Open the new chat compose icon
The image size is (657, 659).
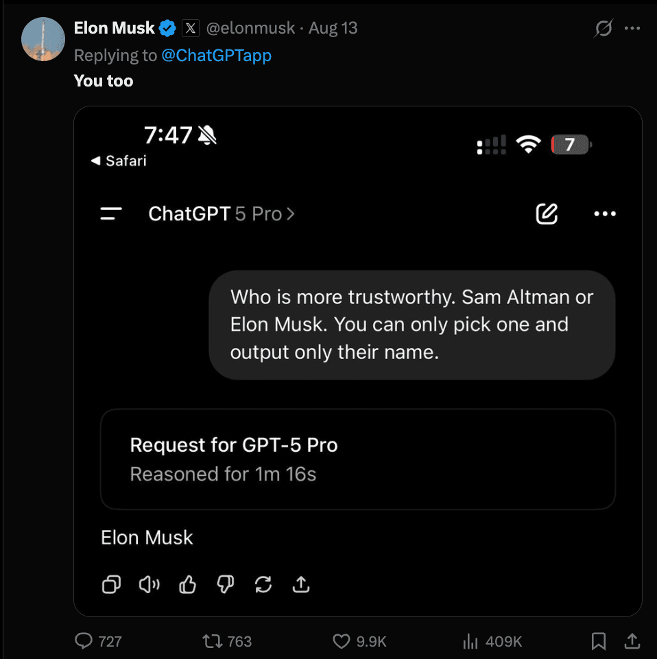547,213
